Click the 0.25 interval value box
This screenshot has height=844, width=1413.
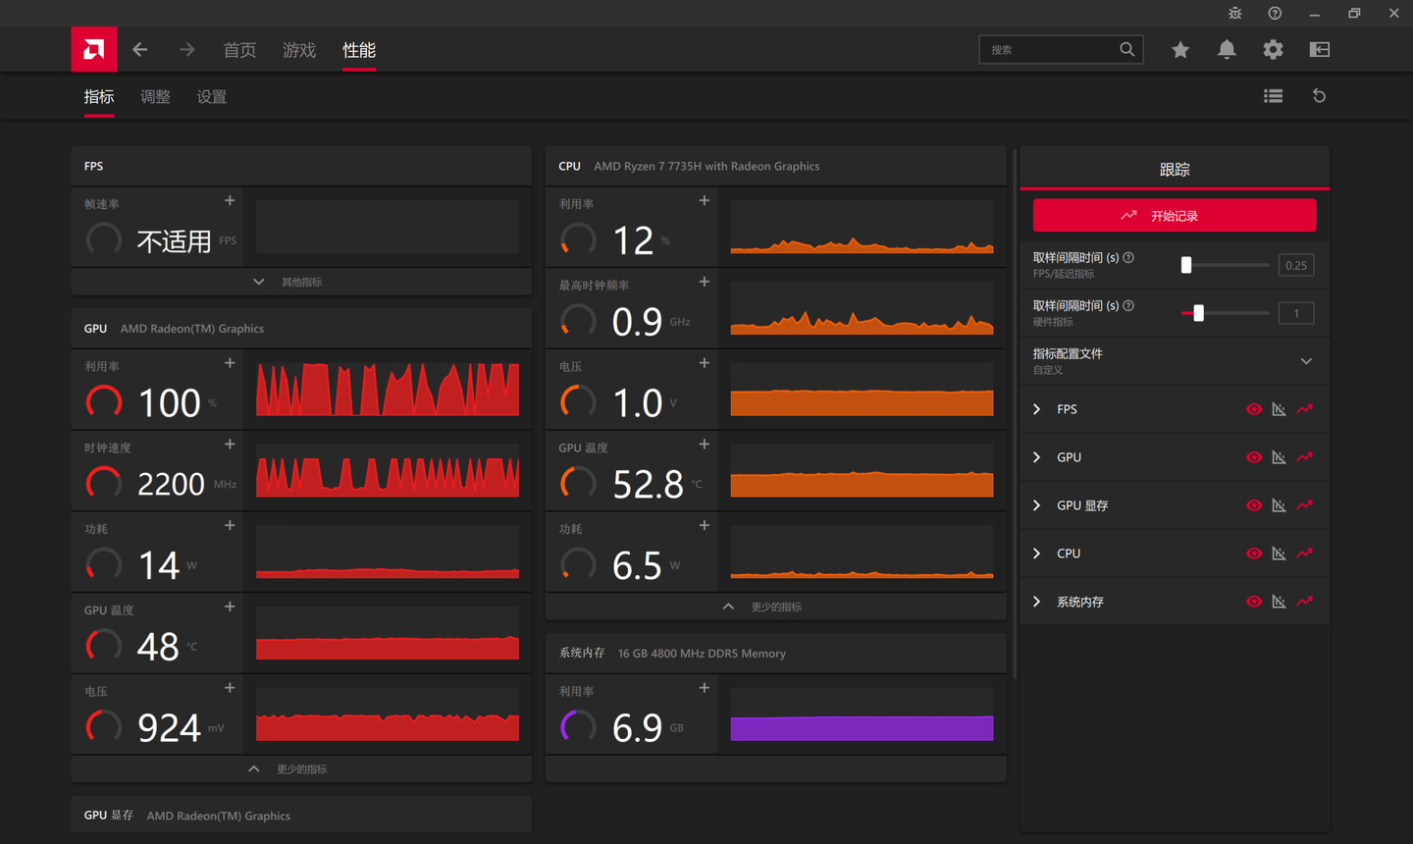click(1296, 265)
